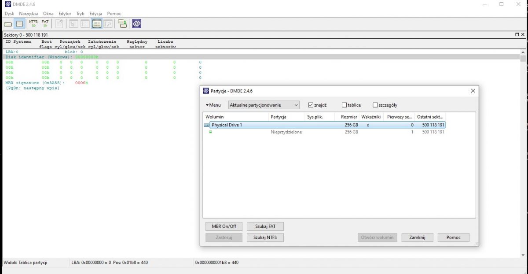Start FAT search from the toolbar
The height and width of the screenshot is (274, 528).
click(45, 24)
